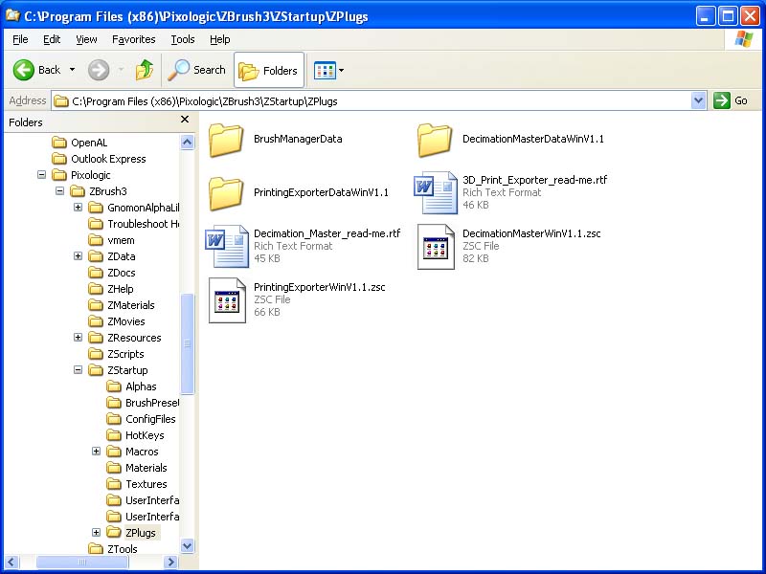Viewport: 766px width, 574px height.
Task: Collapse the Pixologic tree node
Action: pyautogui.click(x=41, y=175)
